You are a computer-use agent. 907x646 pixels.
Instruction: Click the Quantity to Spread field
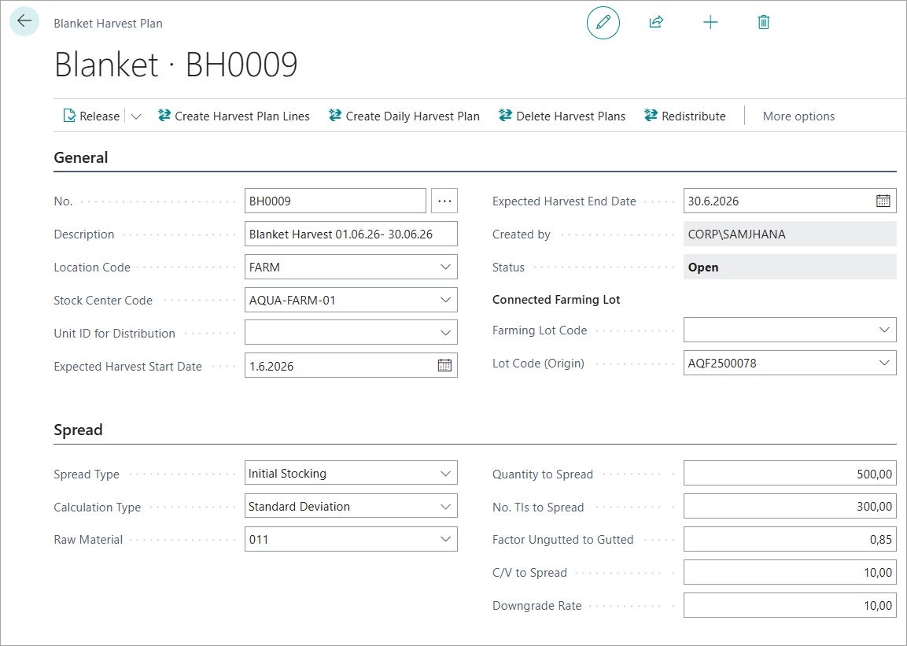coord(790,474)
